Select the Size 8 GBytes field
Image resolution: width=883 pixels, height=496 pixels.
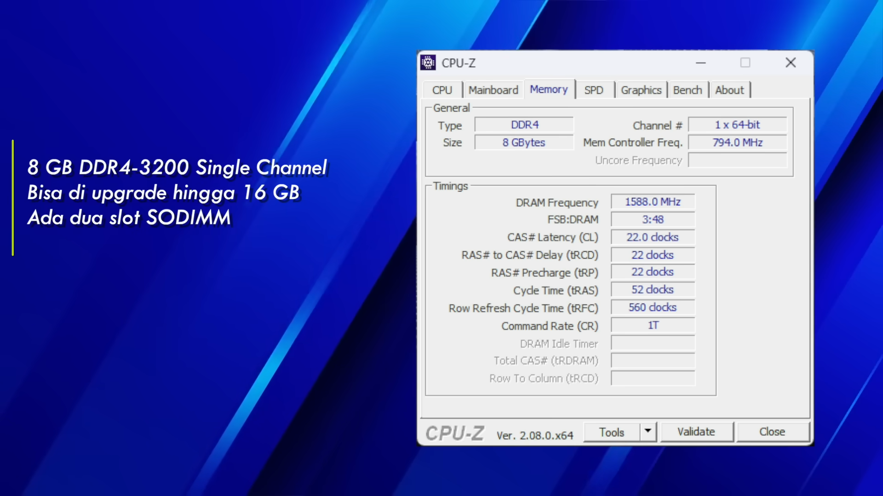coord(523,143)
